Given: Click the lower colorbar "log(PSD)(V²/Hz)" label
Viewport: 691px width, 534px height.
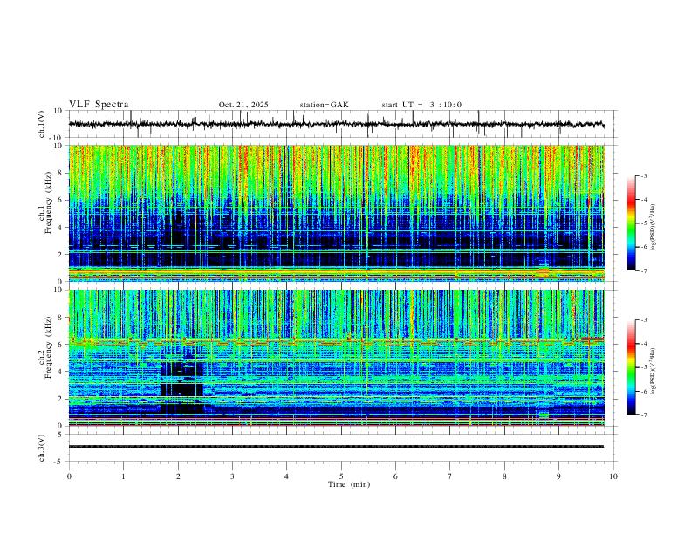Looking at the screenshot, I should point(653,372).
